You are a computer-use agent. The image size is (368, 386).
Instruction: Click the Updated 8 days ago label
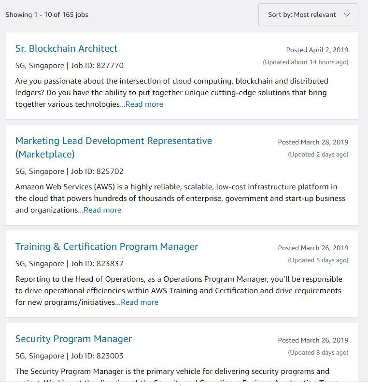coord(318,353)
